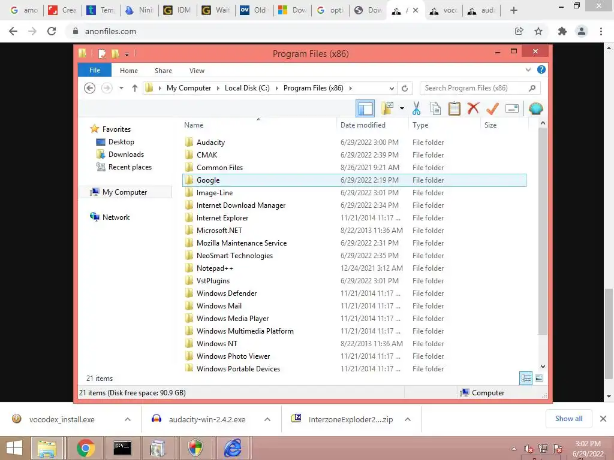Click the Quick Access Properties icon
This screenshot has width=614, height=460.
[x=102, y=53]
